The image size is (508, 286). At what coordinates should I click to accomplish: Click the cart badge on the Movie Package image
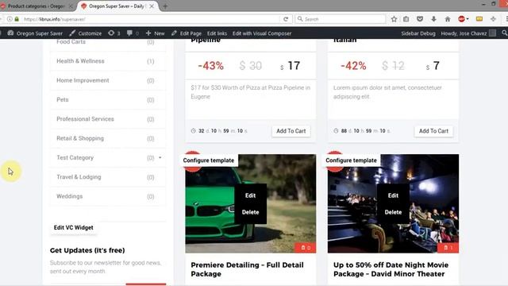point(448,248)
